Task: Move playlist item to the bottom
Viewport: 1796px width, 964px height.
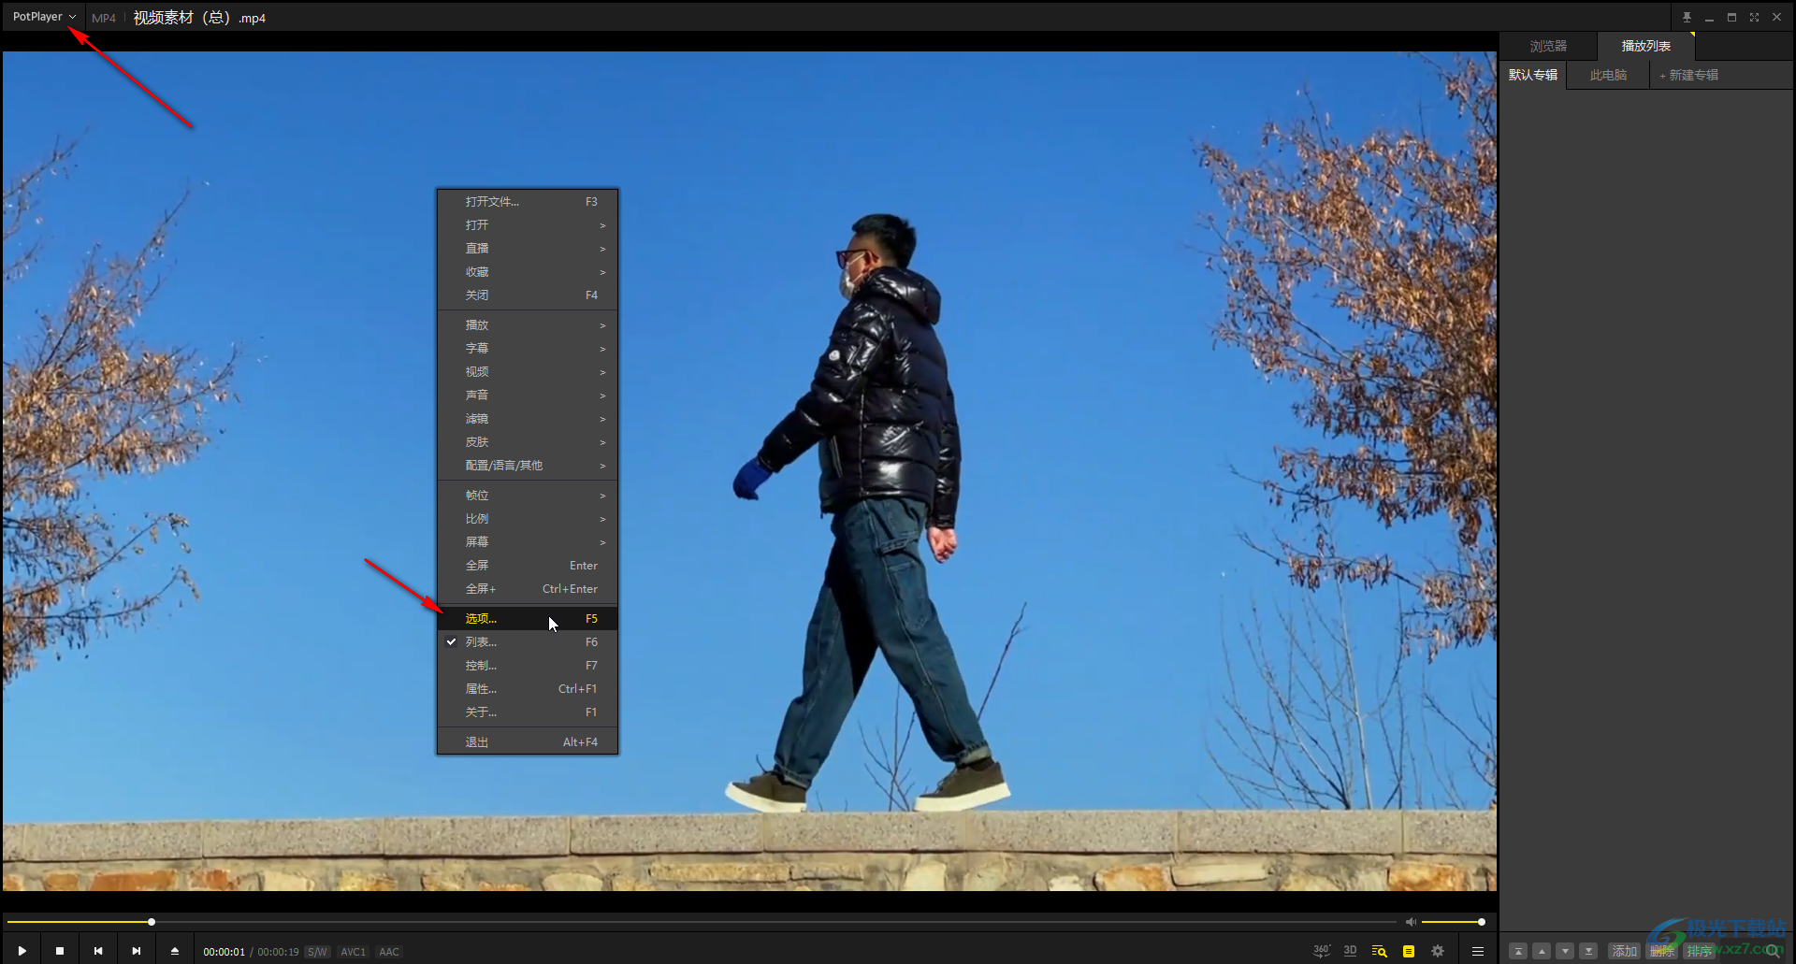Action: (x=1588, y=951)
